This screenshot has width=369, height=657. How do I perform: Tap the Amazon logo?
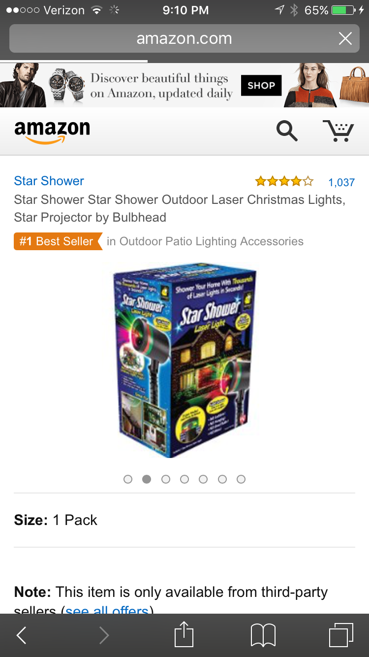[x=52, y=131]
